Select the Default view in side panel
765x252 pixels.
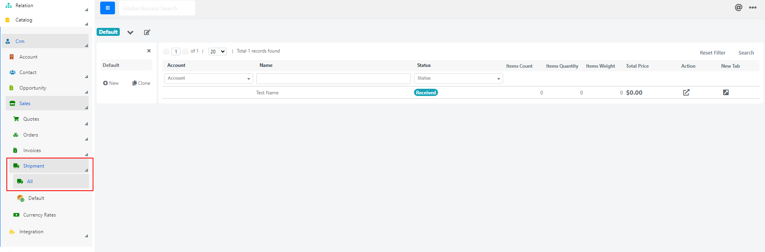coord(126,65)
